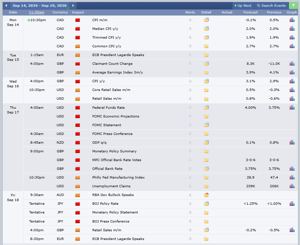Viewport: 300px width, 245px height.
Task: Open the FOMC Economic Projections event
Action: coord(116,116)
